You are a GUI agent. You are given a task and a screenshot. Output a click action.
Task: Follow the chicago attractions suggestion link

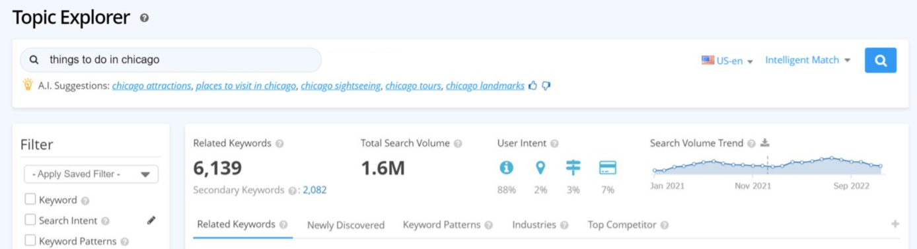point(151,86)
